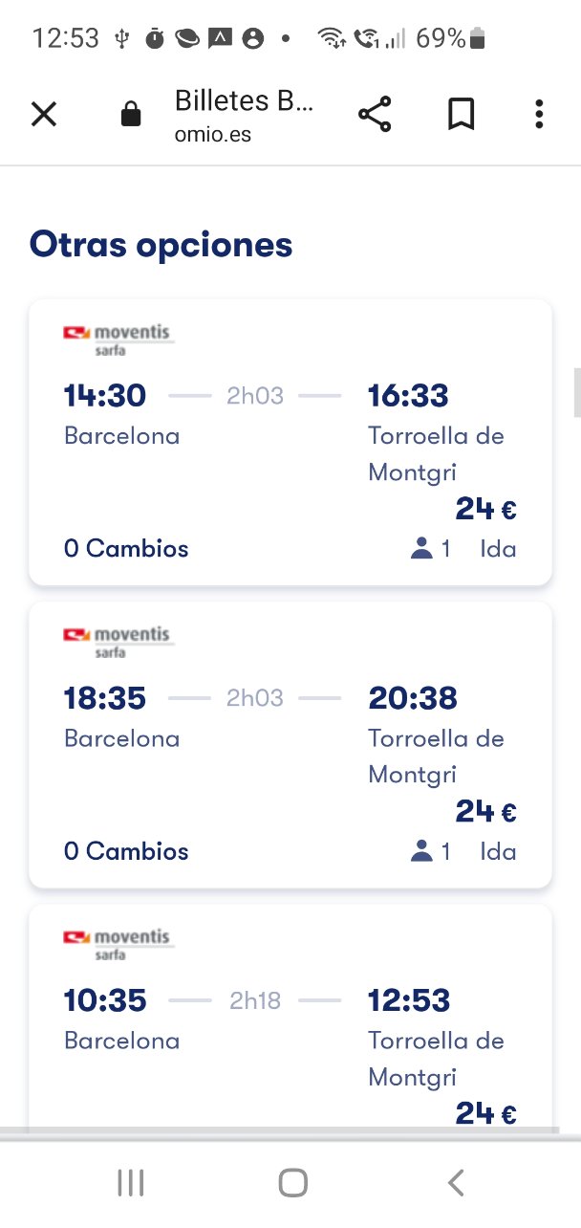
Task: Tap the 24 € price of 16:33 arrival
Action: [485, 510]
